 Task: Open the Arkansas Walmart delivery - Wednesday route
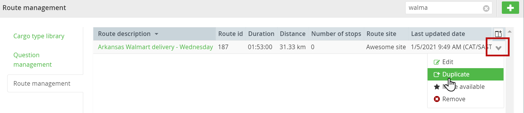click(x=155, y=47)
